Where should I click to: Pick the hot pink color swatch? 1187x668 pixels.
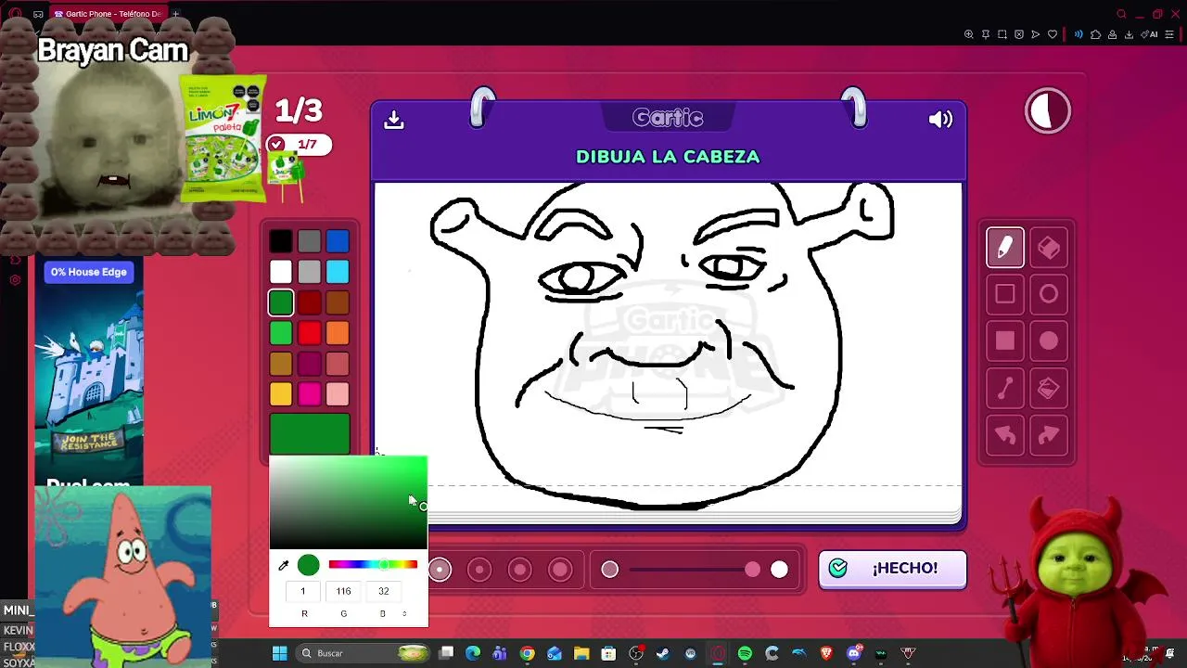click(310, 394)
